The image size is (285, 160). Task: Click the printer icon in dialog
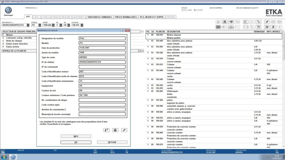pyautogui.click(x=115, y=130)
